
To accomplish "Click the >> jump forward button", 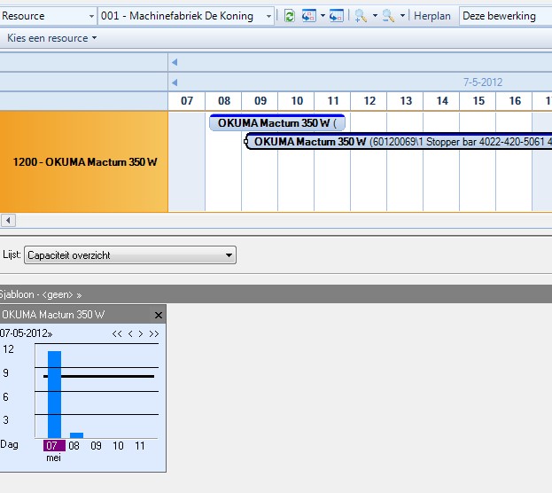I will 154,333.
